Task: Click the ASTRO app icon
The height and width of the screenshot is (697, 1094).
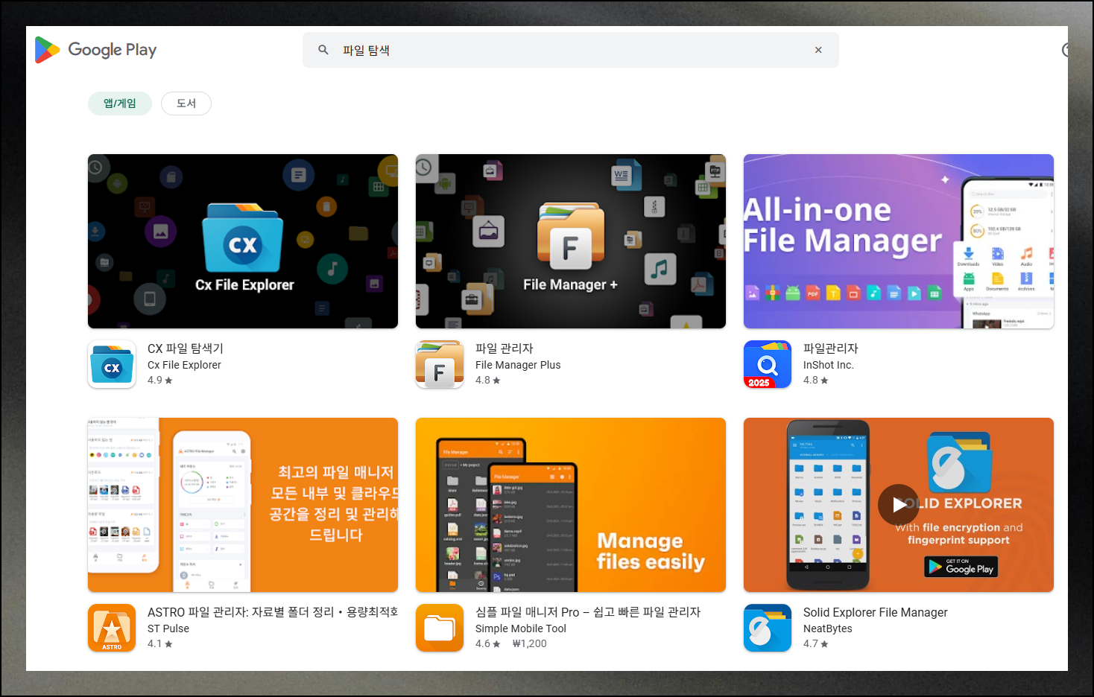Action: pyautogui.click(x=112, y=628)
